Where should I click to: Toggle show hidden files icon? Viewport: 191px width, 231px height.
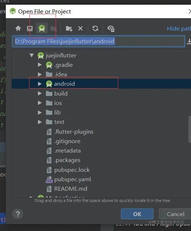pyautogui.click(x=111, y=29)
